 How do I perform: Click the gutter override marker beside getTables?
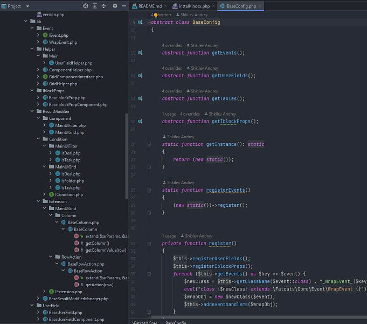140,99
